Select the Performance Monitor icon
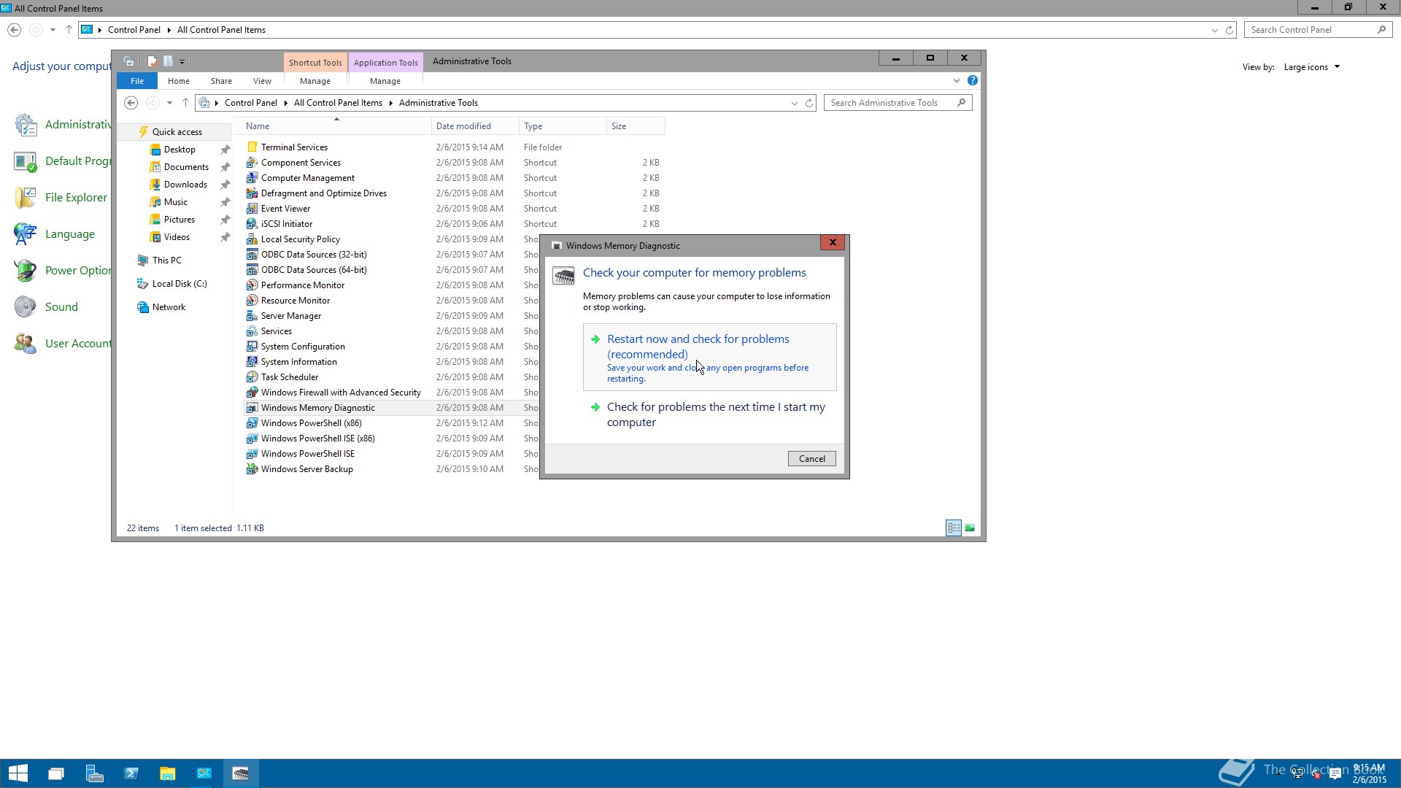The image size is (1401, 788). [252, 285]
